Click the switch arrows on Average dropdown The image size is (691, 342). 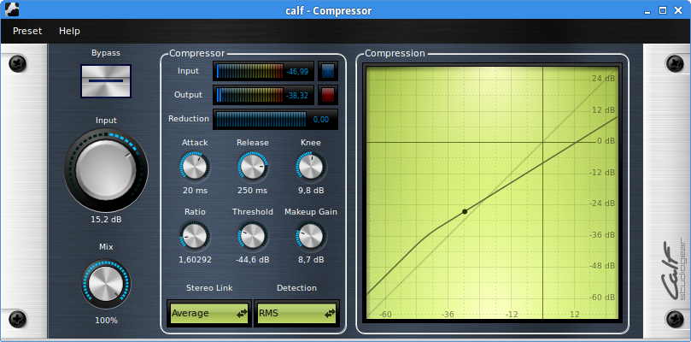[x=242, y=314]
